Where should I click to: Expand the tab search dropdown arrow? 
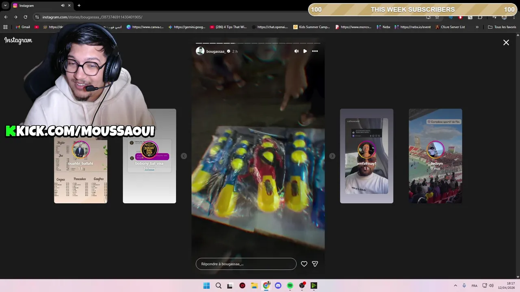pyautogui.click(x=5, y=6)
